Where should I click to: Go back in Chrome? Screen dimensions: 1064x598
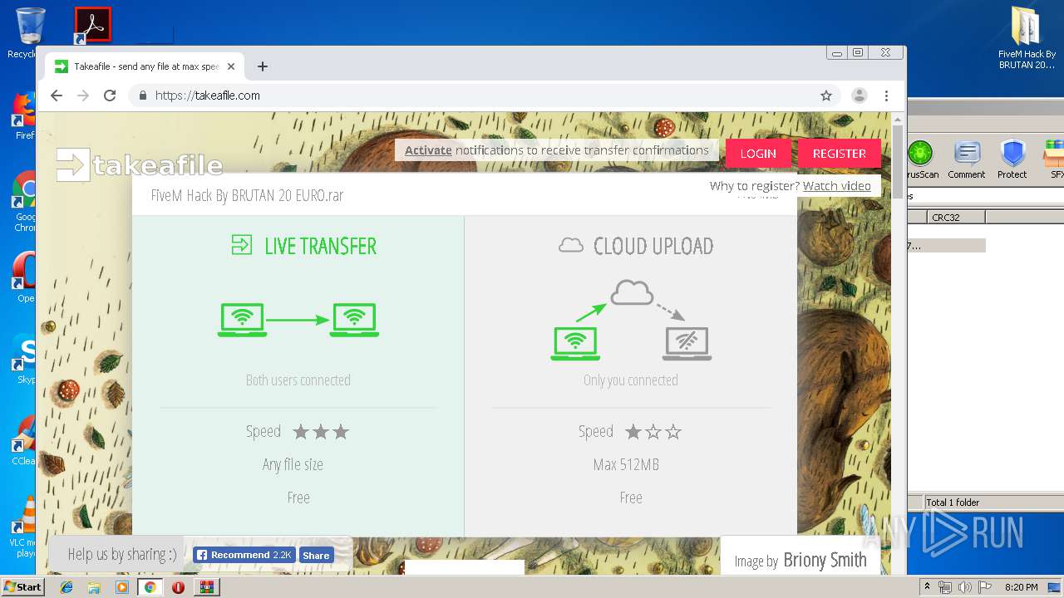coord(57,96)
